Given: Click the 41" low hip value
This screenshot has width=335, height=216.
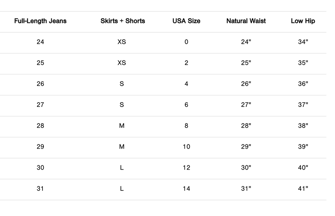Looking at the screenshot, I should pos(303,189).
